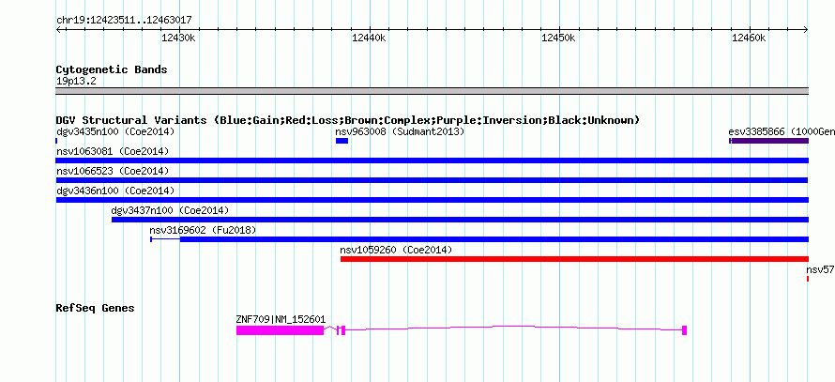Open the nsv1063081 (Coe2014) label

(x=113, y=151)
